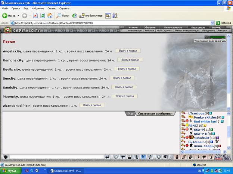Enter the Mooncity portal
233x174 pixels.
click(125, 96)
